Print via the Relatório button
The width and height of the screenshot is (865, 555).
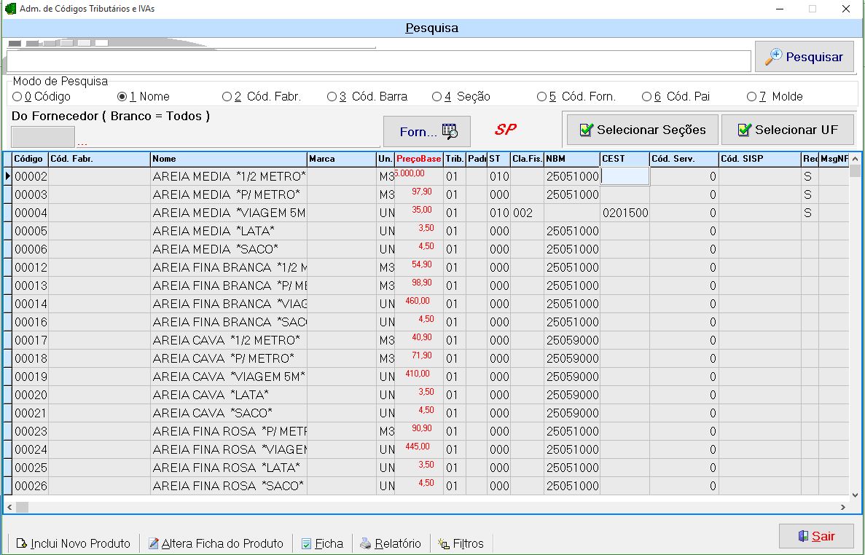coord(391,543)
